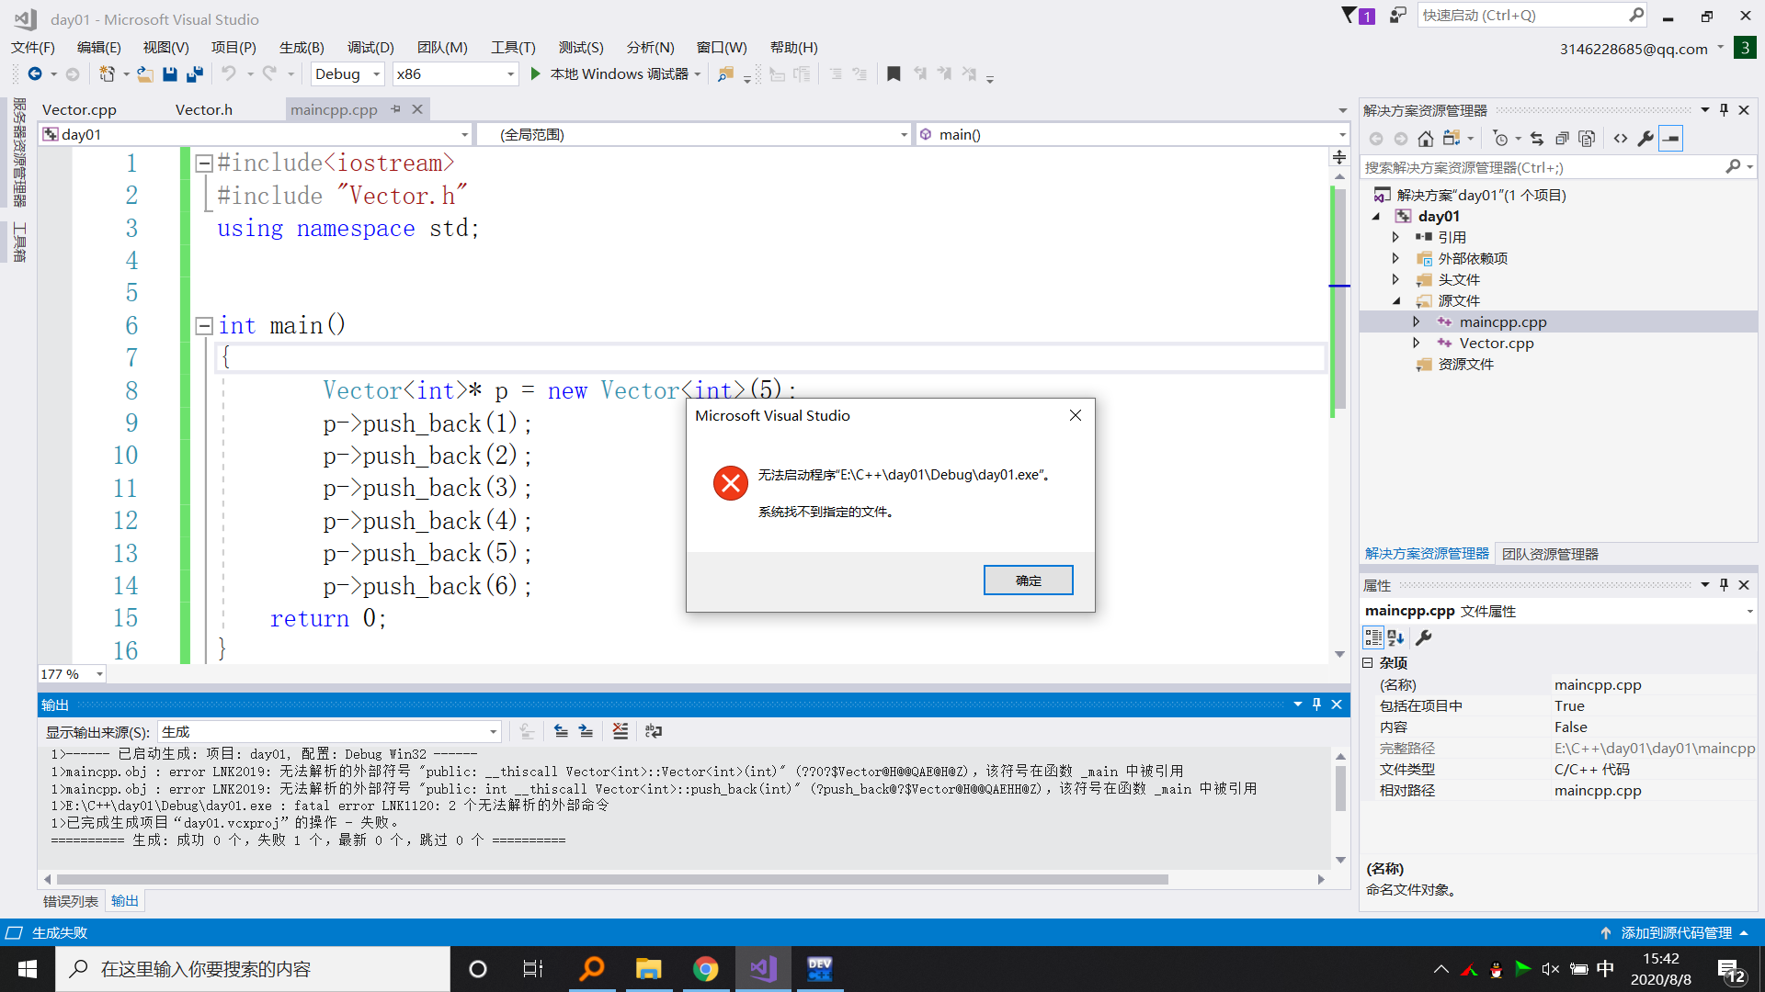Screen dimensions: 1765x992
Task: Click 添加到源代码管理 in the status bar
Action: click(x=1674, y=932)
